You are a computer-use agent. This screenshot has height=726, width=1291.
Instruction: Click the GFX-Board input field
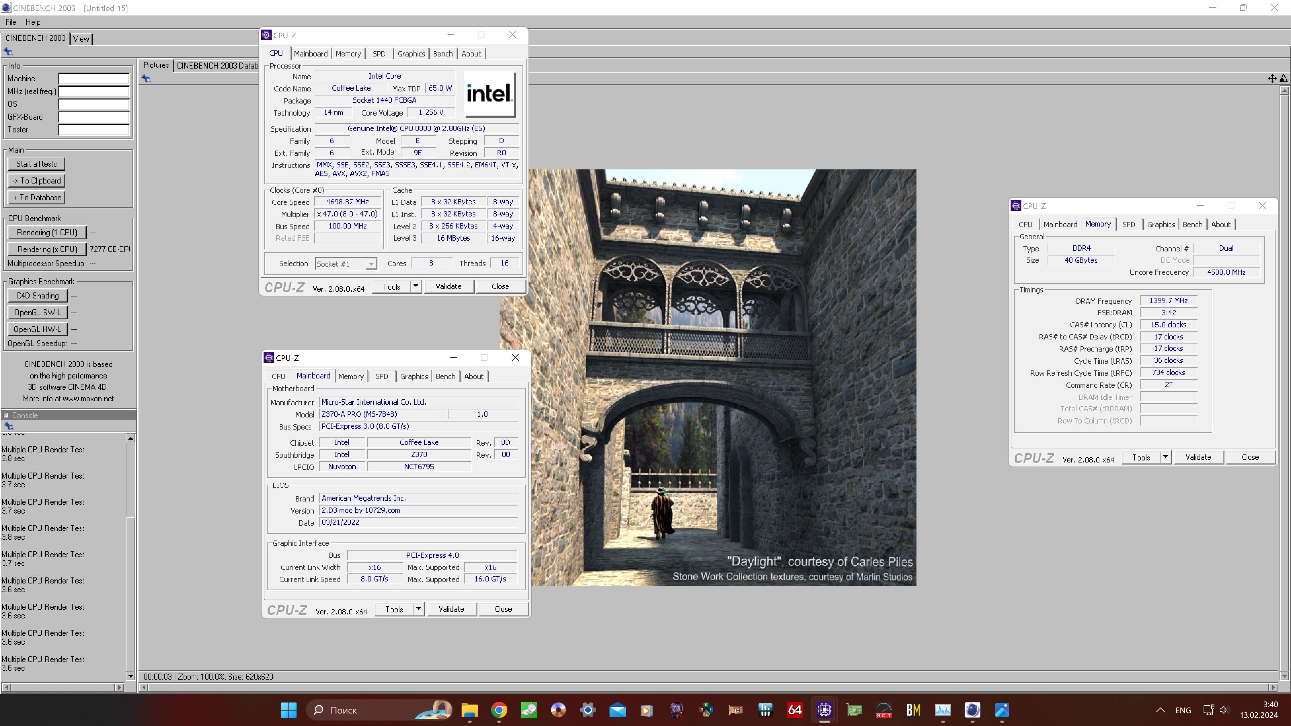94,117
